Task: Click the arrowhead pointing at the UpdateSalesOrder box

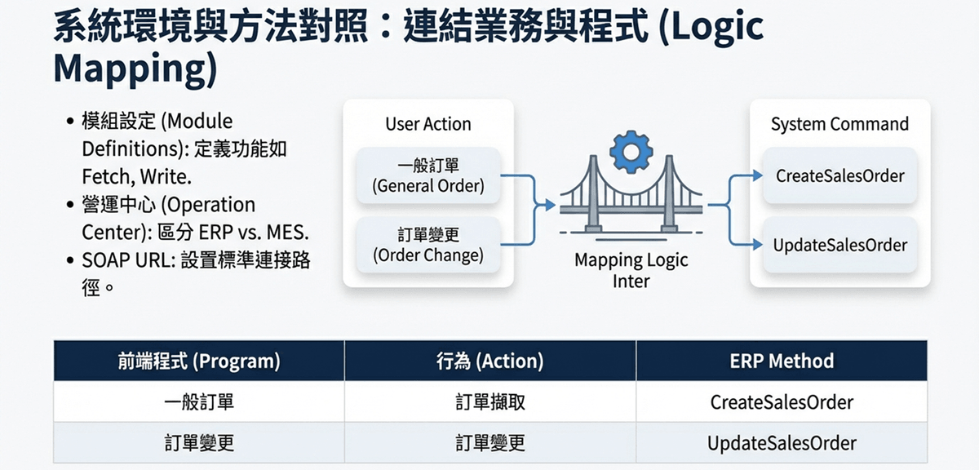Action: 754,243
